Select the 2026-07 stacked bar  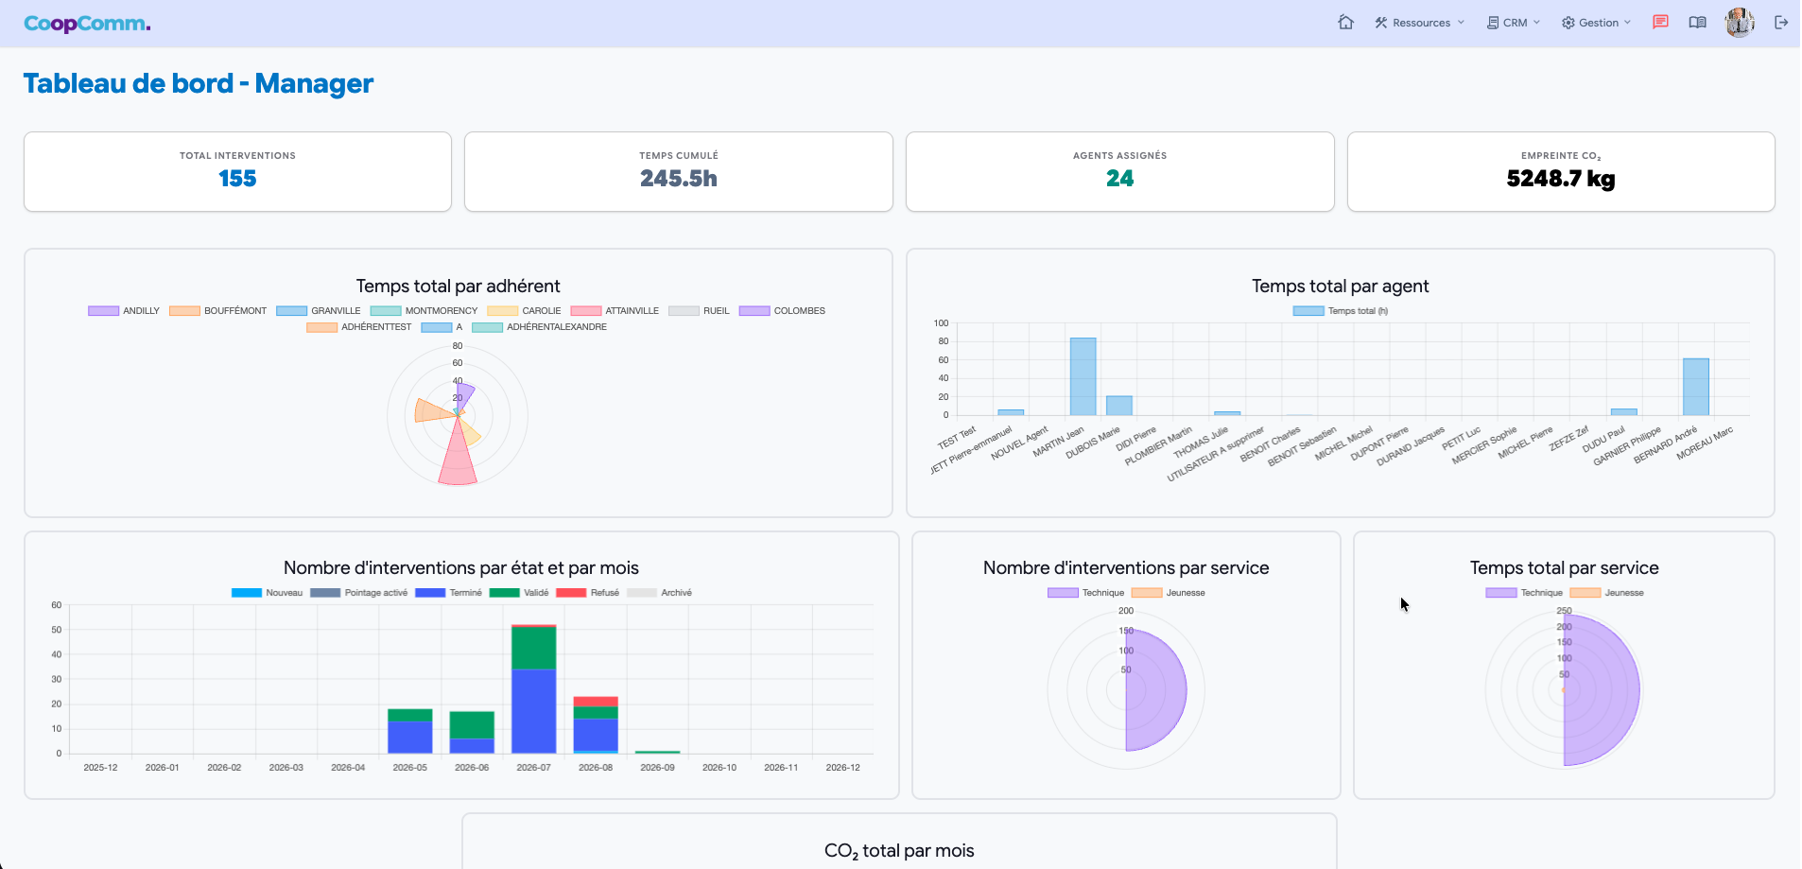coord(533,688)
